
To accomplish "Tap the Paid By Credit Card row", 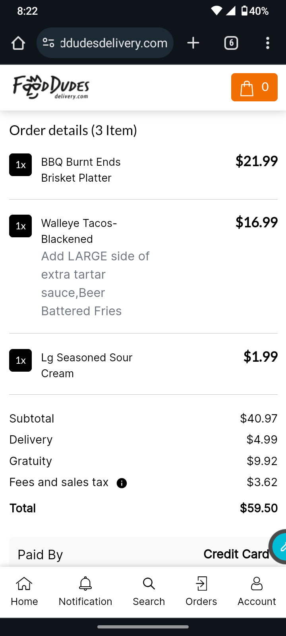I will pyautogui.click(x=143, y=554).
